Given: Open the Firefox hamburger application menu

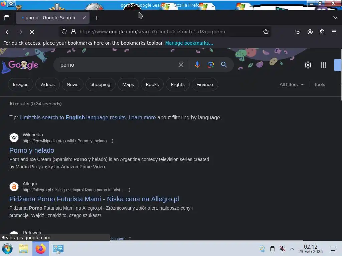Looking at the screenshot, I should [x=334, y=32].
